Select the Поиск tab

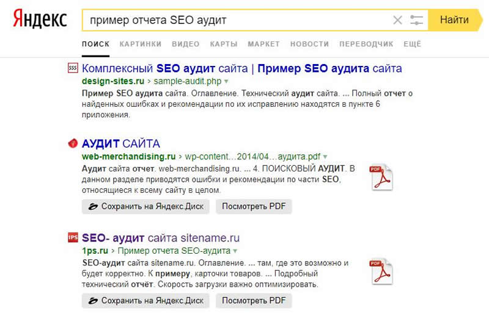(95, 44)
